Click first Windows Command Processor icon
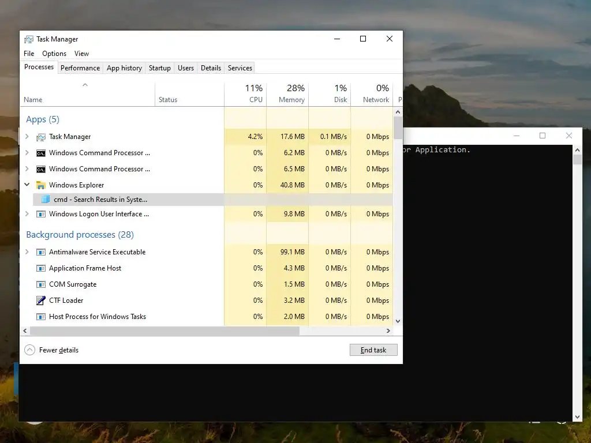The width and height of the screenshot is (591, 443). click(x=41, y=153)
